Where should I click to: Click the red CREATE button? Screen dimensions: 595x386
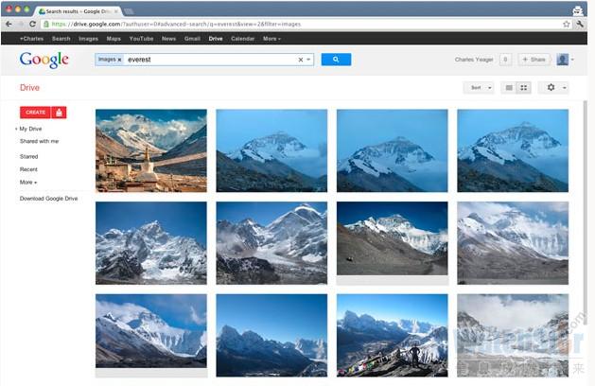point(36,113)
